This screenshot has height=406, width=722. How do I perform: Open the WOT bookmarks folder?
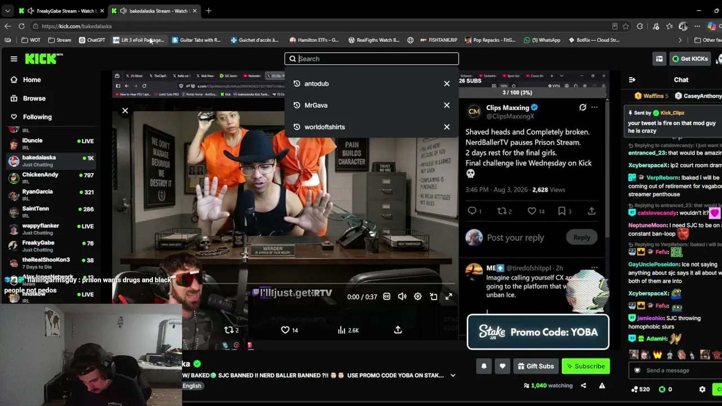(x=30, y=40)
